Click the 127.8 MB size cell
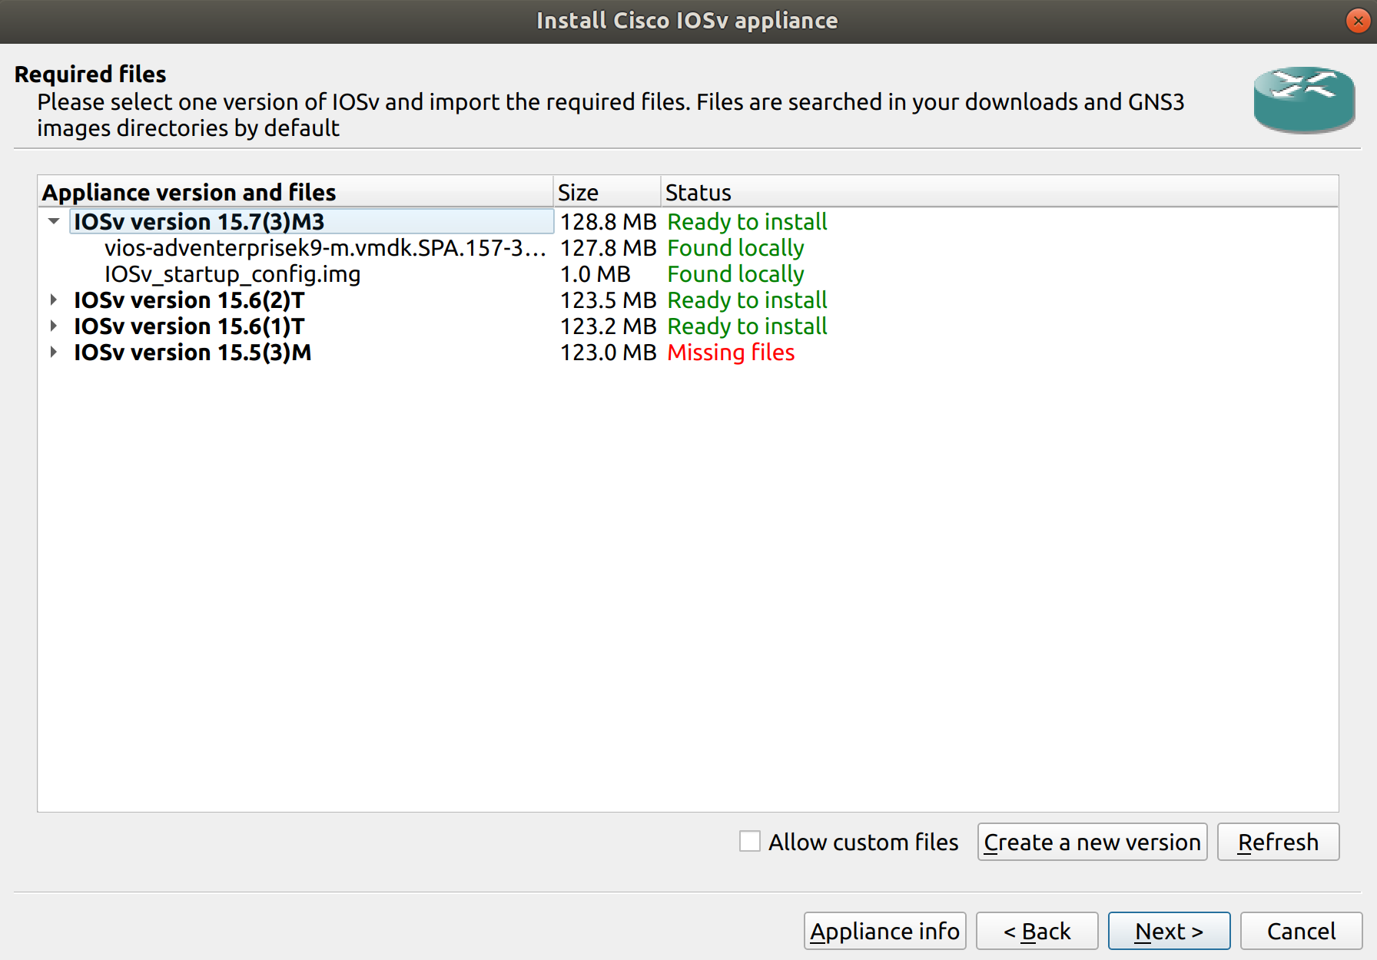Screen dimensions: 1377x960 tap(608, 248)
